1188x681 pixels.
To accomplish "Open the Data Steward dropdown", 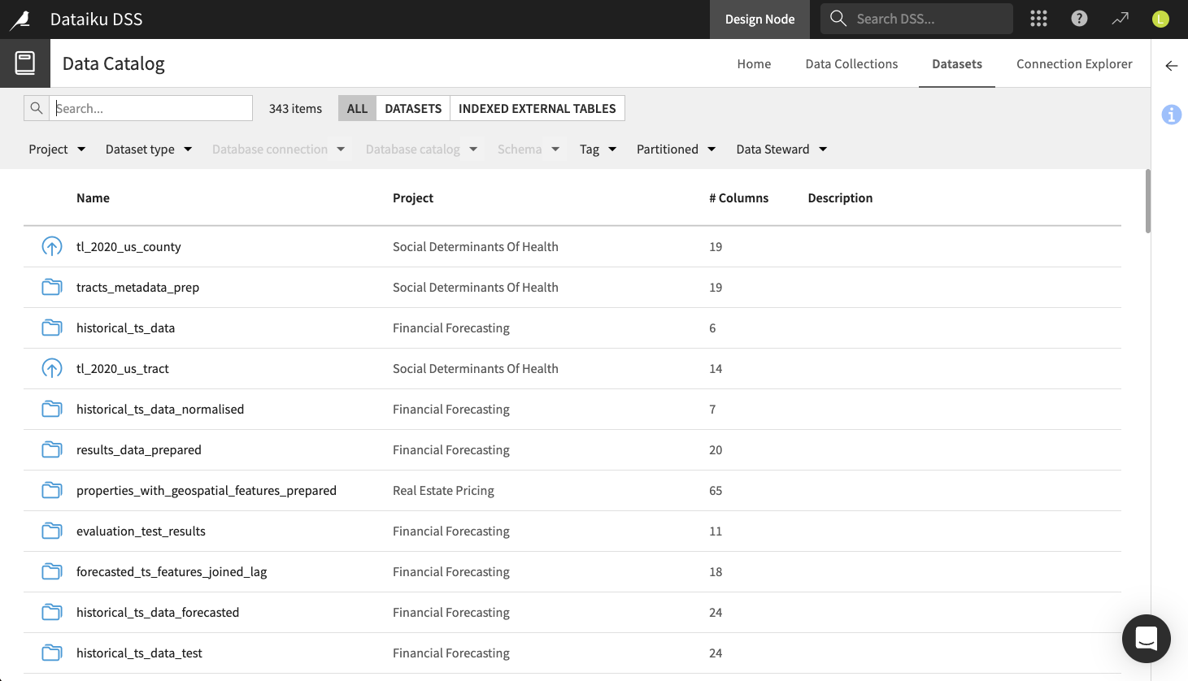I will tap(780, 149).
